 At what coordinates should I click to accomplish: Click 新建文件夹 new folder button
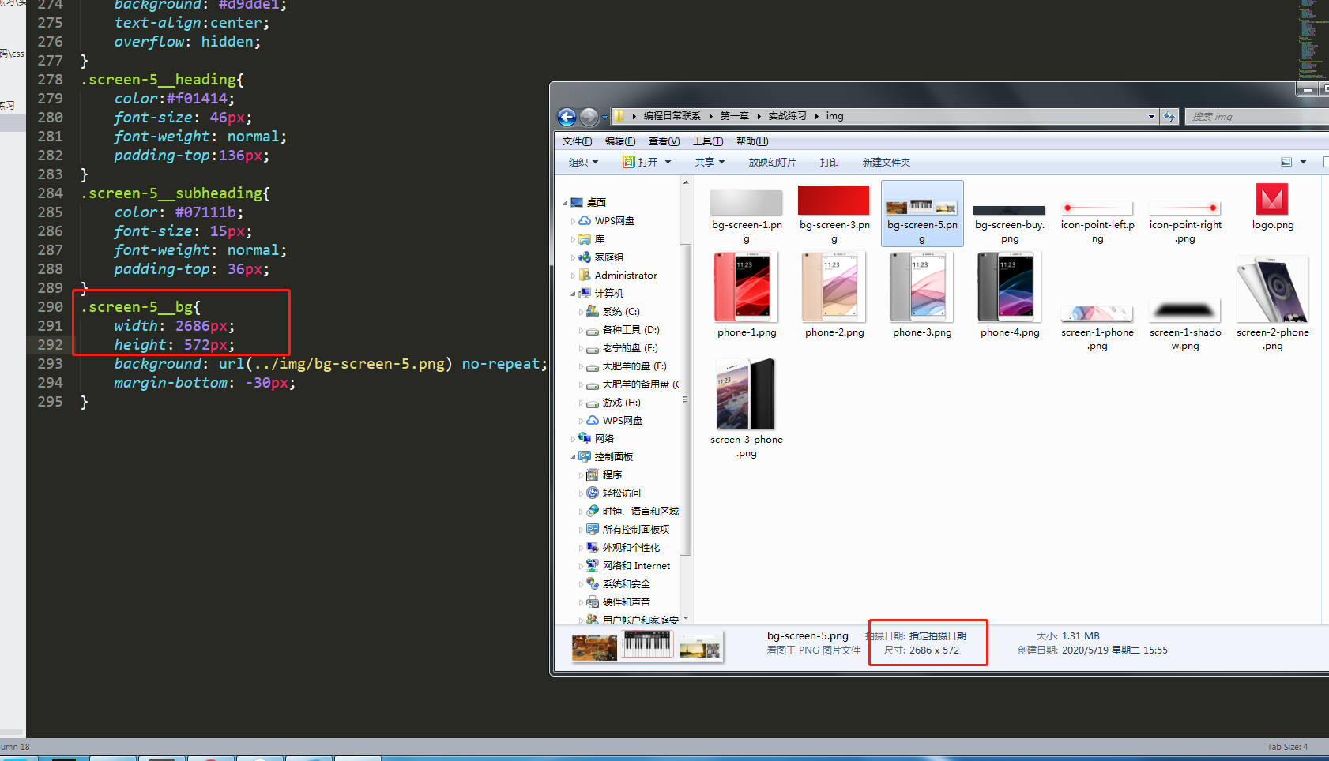886,162
